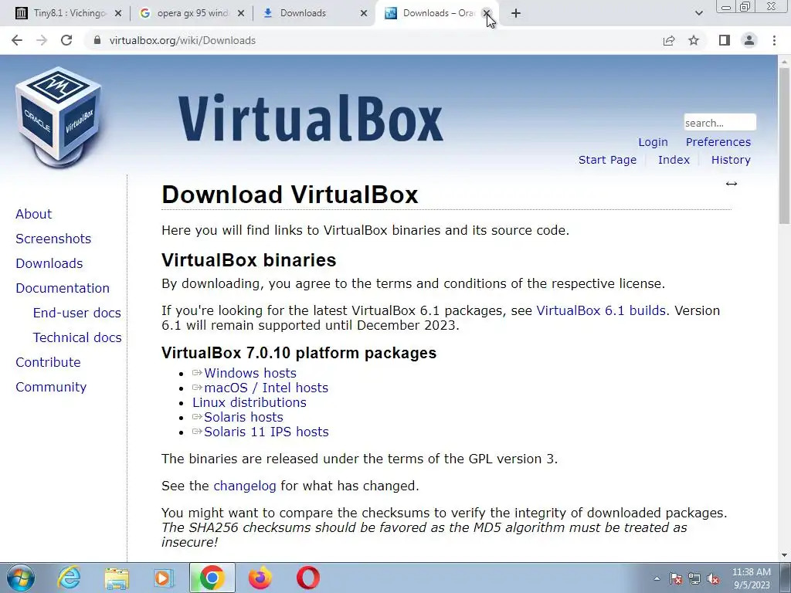This screenshot has width=791, height=593.
Task: Open the Login link
Action: click(653, 142)
